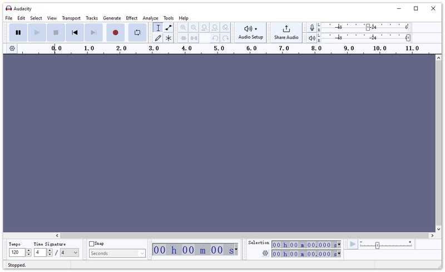Viewport: 445px width, 272px height.
Task: Adjust the playback speed slider
Action: click(377, 245)
